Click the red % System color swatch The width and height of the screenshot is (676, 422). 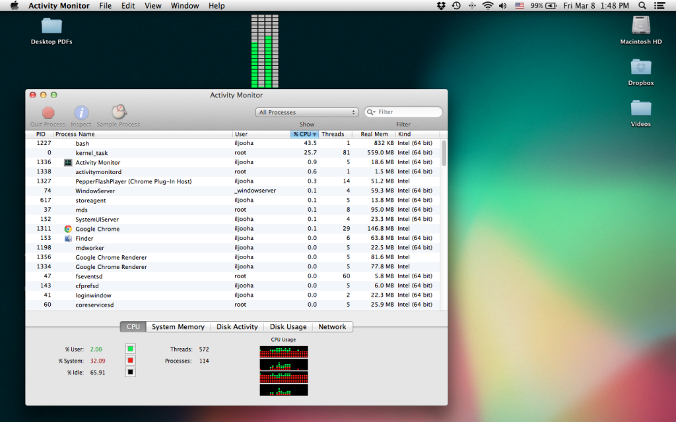[130, 361]
